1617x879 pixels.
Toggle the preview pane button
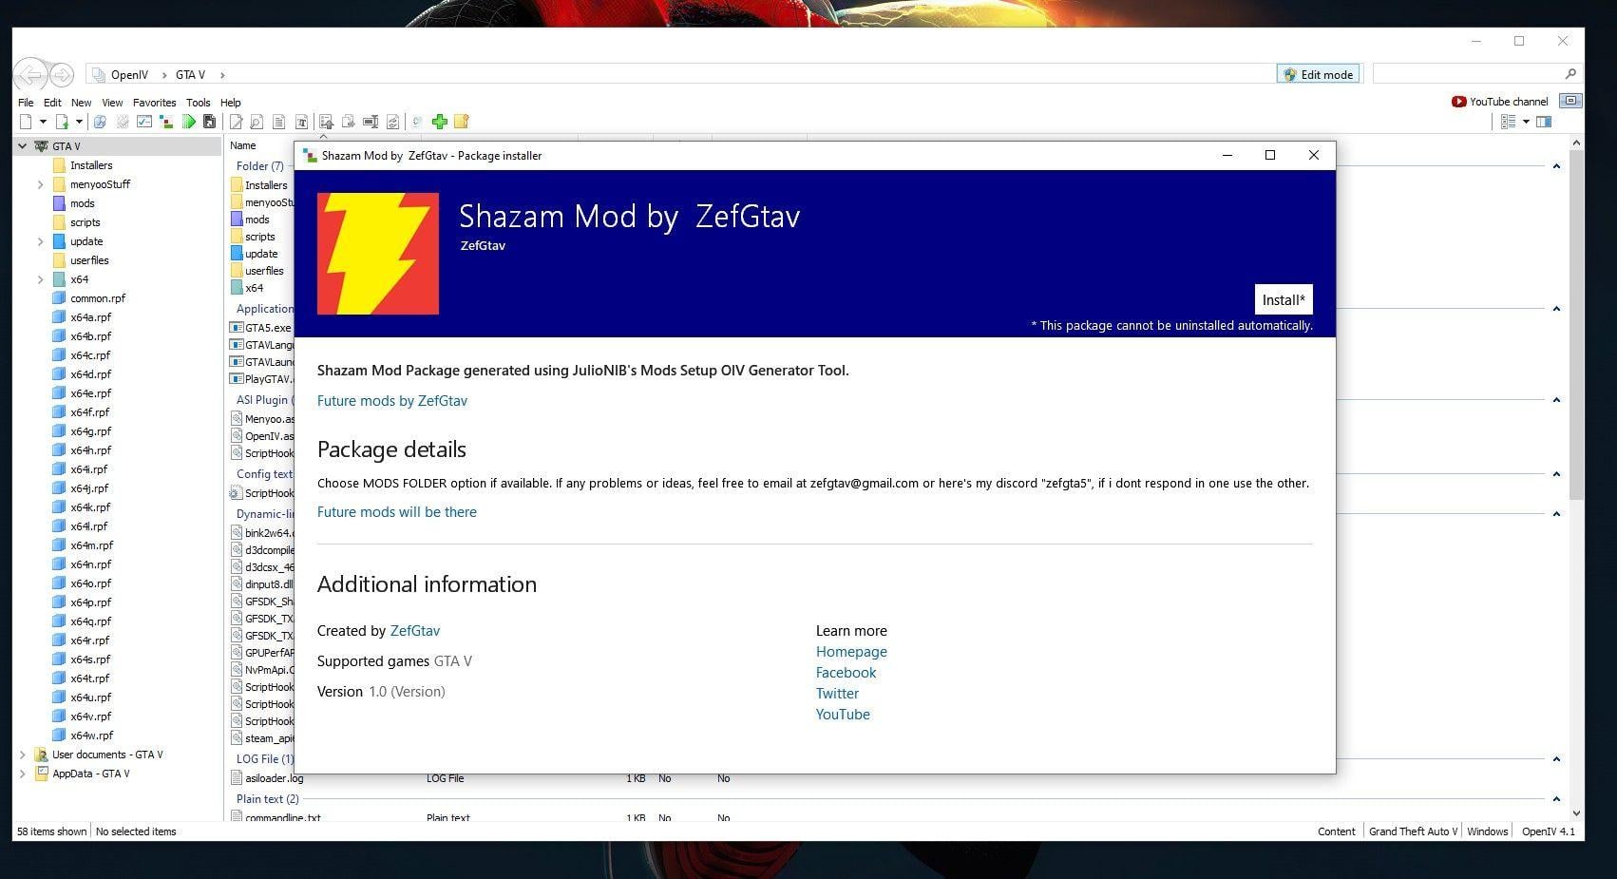1544,122
